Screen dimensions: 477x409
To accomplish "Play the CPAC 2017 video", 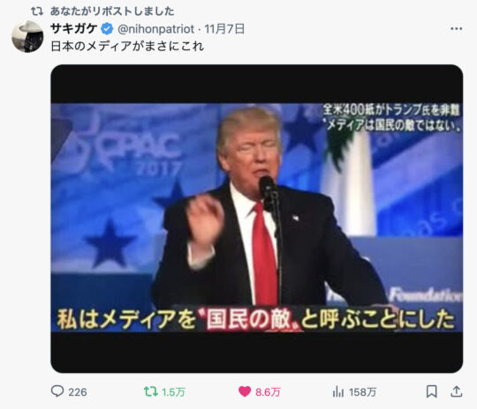I will tap(257, 219).
